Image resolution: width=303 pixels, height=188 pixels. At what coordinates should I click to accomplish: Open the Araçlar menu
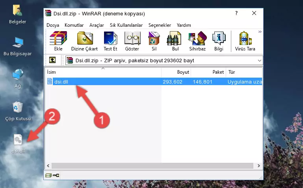(97, 25)
